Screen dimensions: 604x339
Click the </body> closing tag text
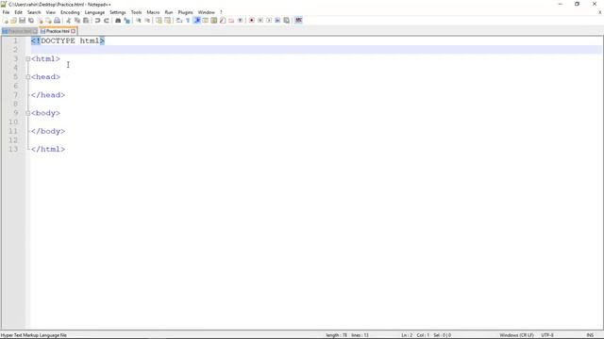click(x=48, y=131)
